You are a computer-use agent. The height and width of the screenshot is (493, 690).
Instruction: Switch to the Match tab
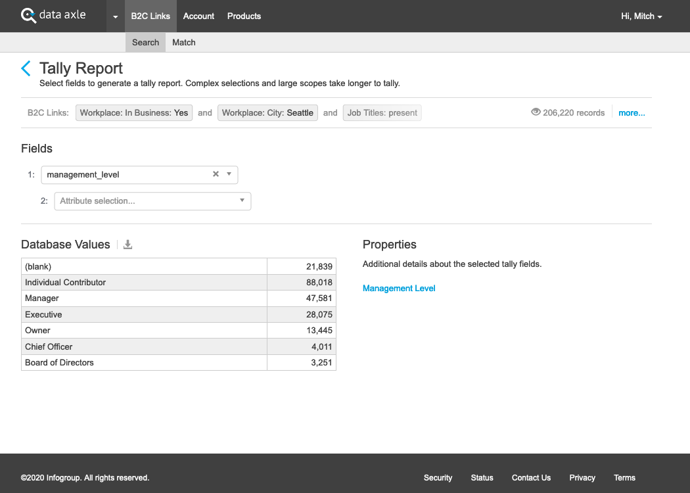184,42
